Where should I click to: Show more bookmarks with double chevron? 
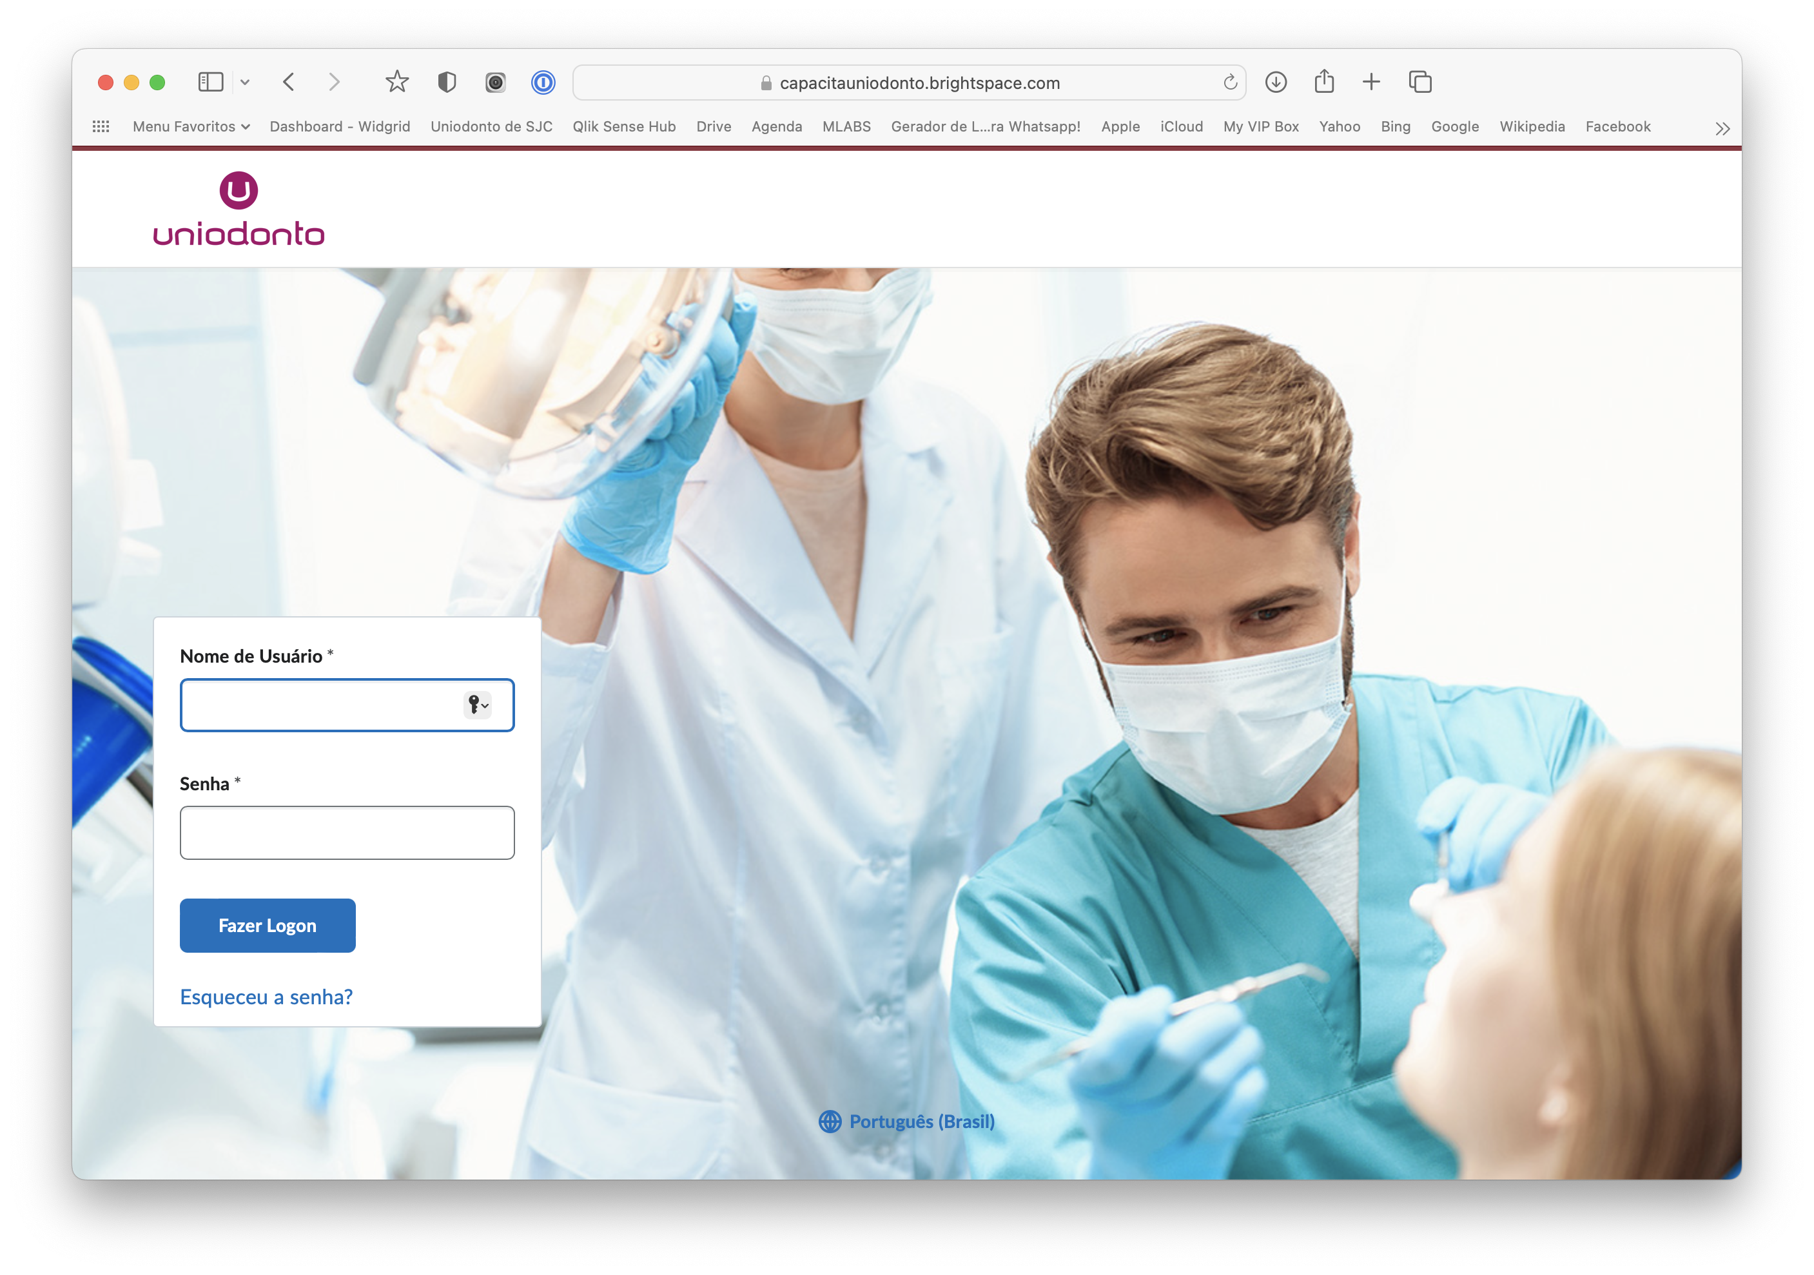click(x=1723, y=128)
